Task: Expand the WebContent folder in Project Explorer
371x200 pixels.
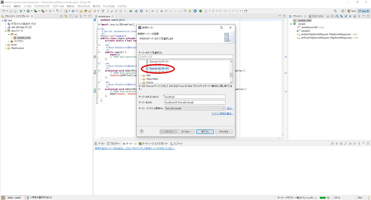Action: [x=6, y=48]
